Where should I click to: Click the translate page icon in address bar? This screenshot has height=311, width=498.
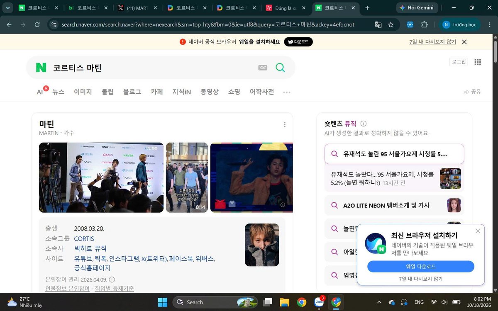(378, 24)
